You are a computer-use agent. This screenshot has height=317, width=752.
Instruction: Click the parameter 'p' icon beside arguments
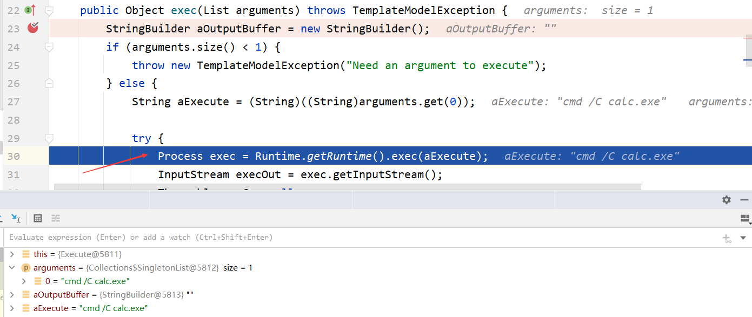[25, 267]
